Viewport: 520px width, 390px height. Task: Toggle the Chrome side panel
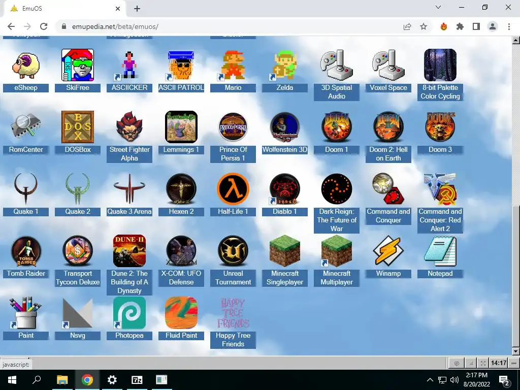(476, 26)
